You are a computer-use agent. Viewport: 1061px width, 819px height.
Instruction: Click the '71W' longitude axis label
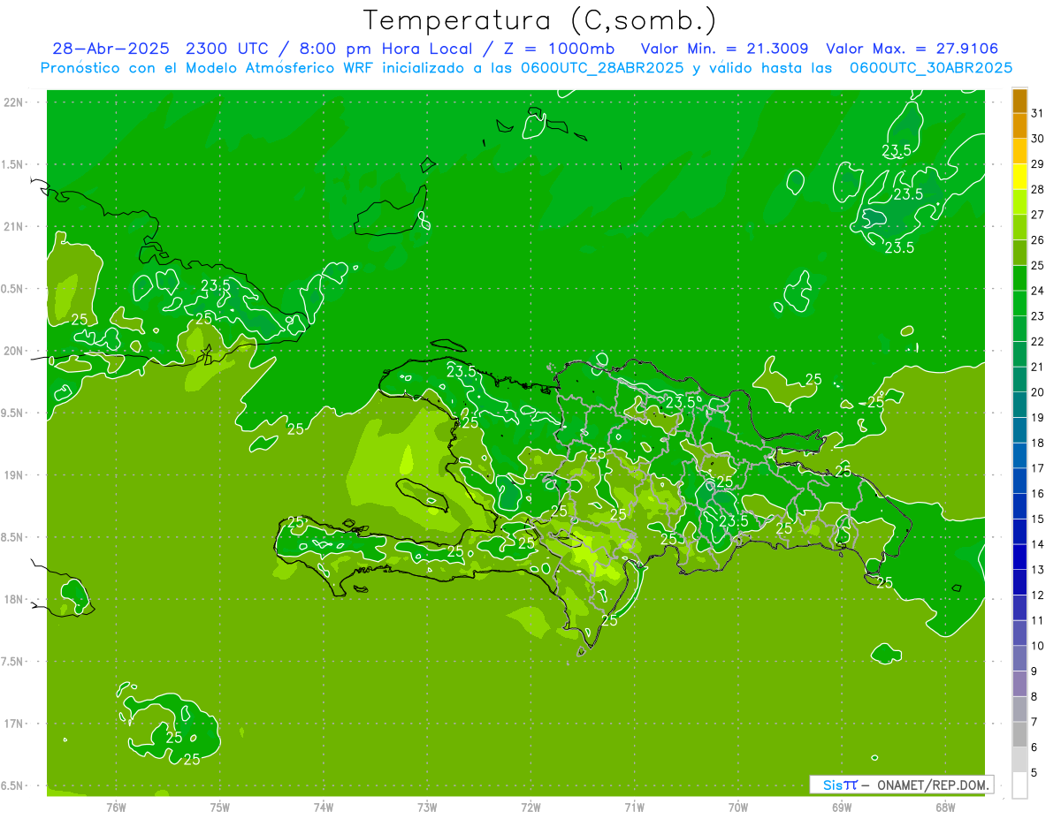pyautogui.click(x=634, y=807)
